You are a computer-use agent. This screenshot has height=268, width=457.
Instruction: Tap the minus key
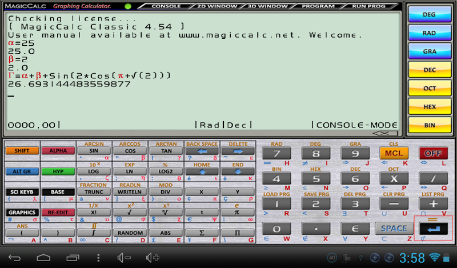coord(394,203)
